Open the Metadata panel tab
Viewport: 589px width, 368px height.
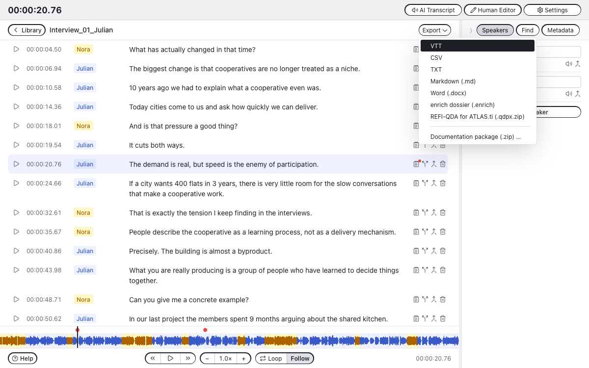click(560, 30)
